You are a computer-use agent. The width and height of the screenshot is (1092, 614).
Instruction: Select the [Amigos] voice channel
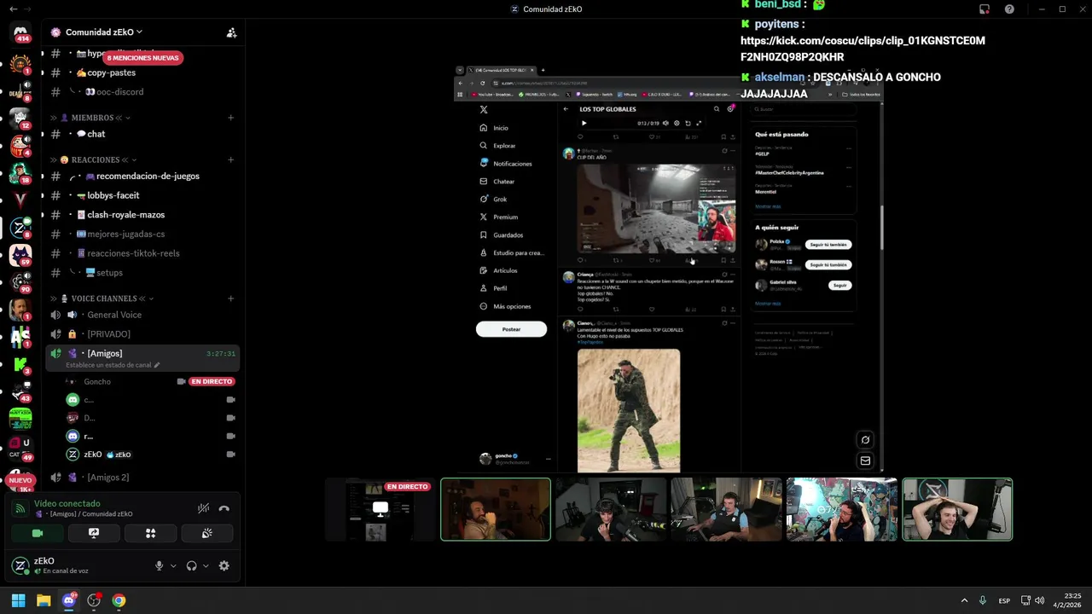(x=104, y=353)
